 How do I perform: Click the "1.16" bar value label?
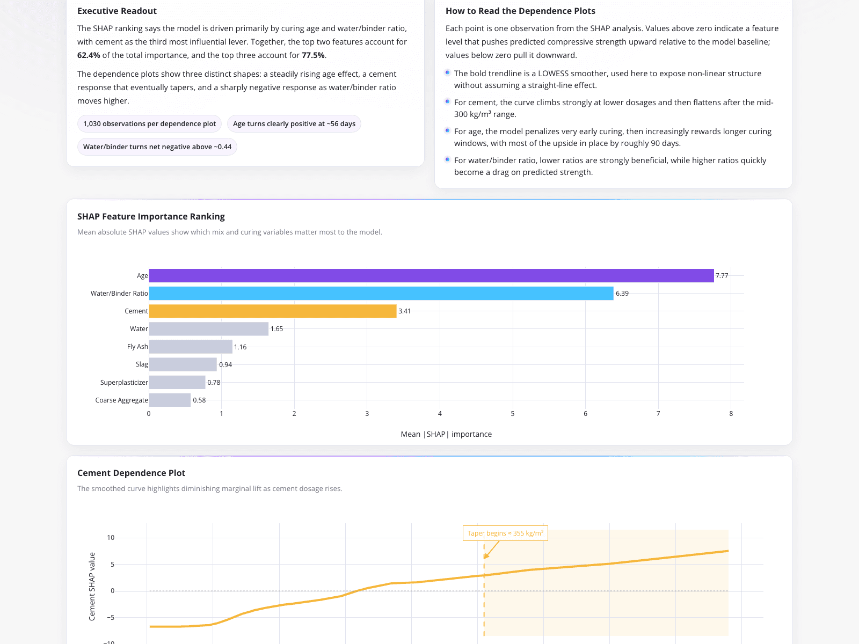241,347
